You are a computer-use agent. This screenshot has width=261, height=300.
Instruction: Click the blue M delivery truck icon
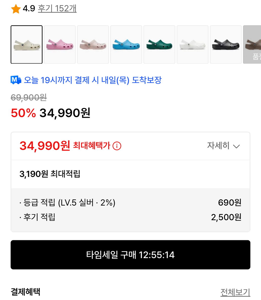click(x=16, y=80)
